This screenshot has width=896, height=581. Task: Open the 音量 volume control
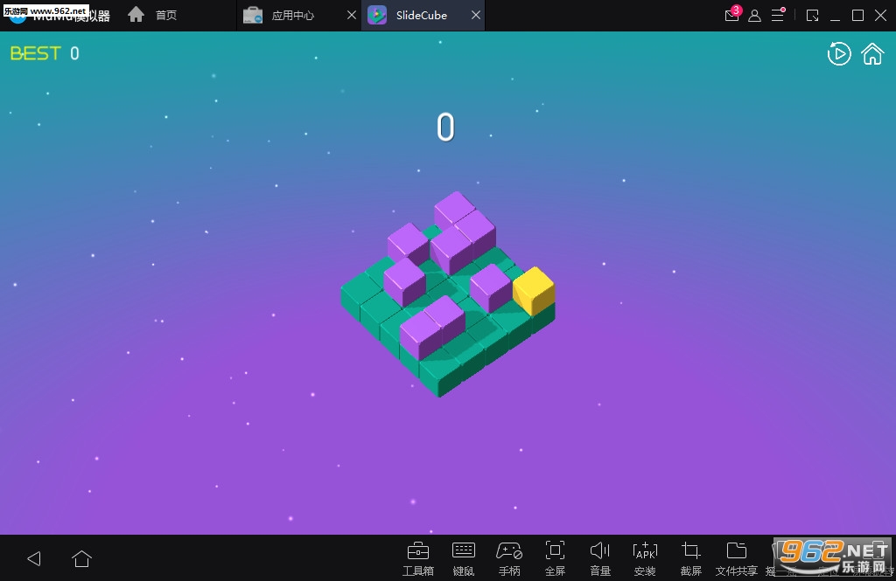tap(599, 557)
